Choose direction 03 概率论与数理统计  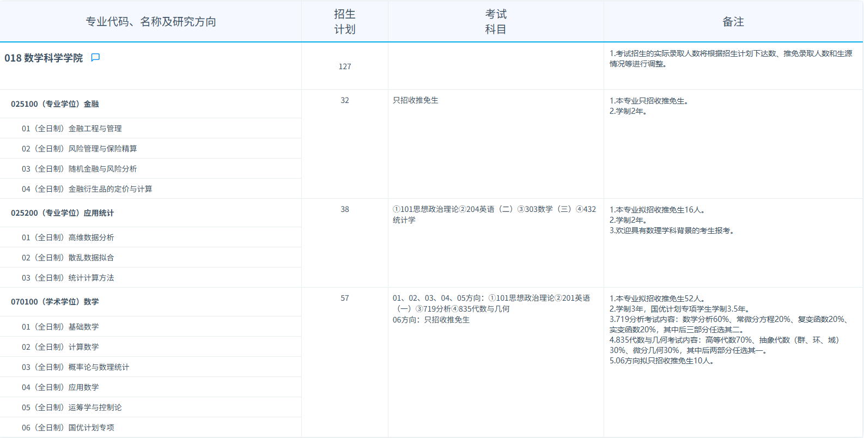[76, 367]
